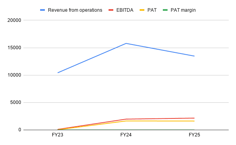The height and width of the screenshot is (145, 236).
Task: Click the 20000 y-axis label
Action: 14,20
